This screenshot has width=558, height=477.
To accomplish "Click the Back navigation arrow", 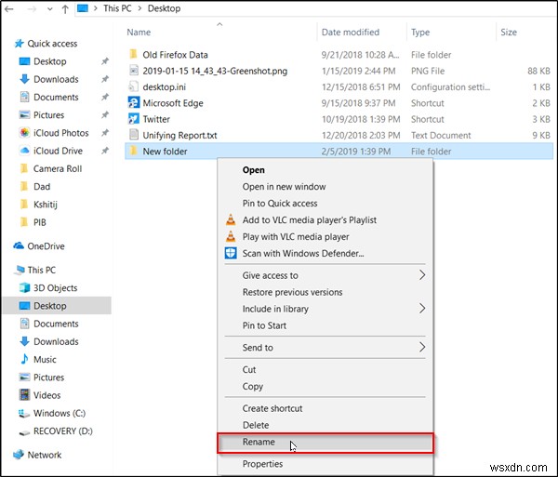I will click(9, 8).
